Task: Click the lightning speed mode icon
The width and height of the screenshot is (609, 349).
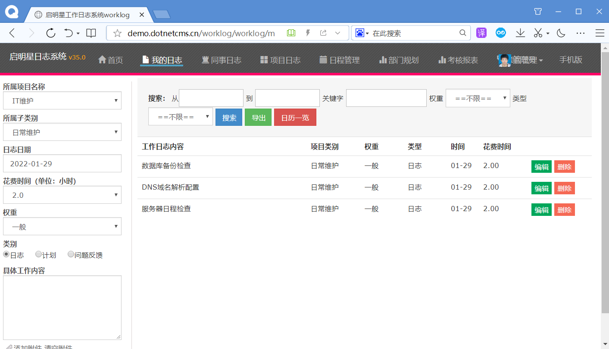Action: coord(308,33)
